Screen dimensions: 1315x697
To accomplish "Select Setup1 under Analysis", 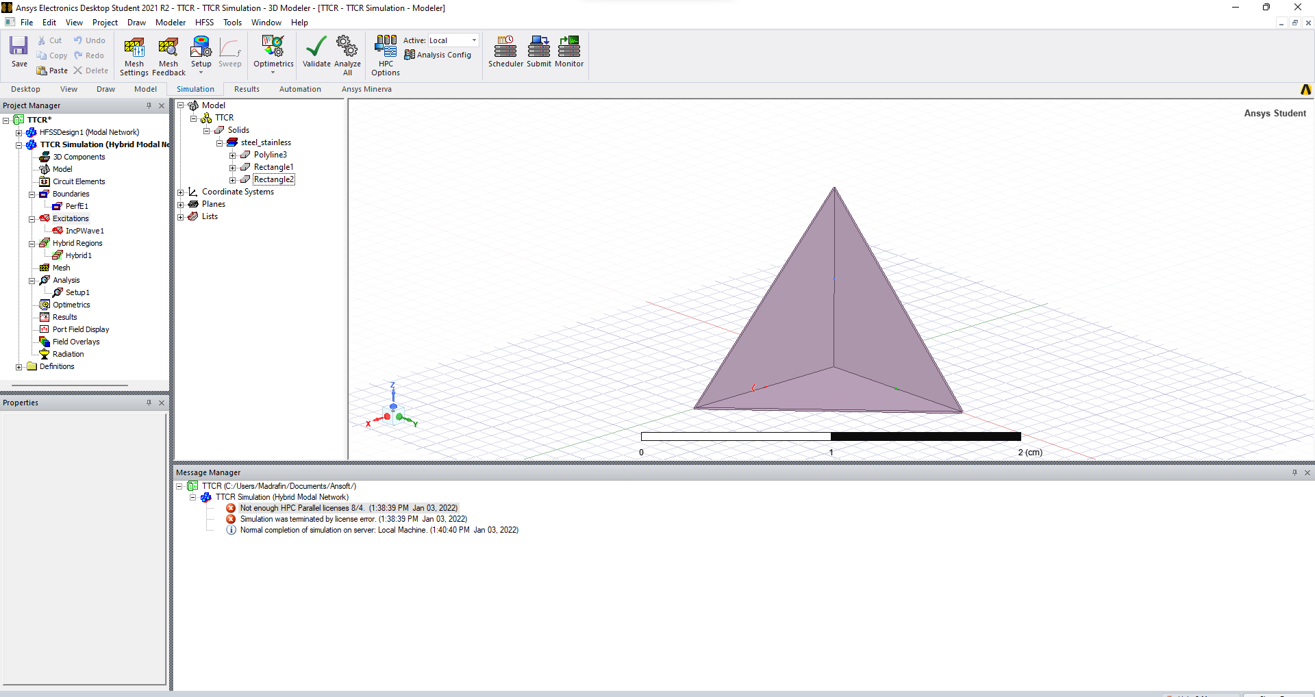I will coord(77,292).
